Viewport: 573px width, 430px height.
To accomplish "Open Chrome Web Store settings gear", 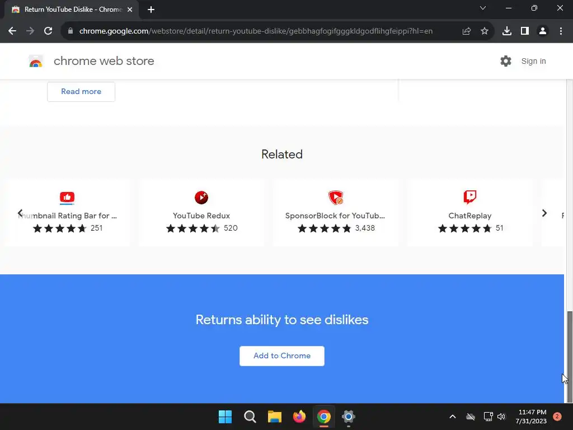I will [x=506, y=61].
